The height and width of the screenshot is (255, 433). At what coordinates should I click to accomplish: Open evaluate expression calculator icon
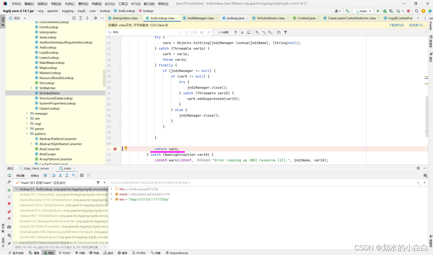coord(82,175)
